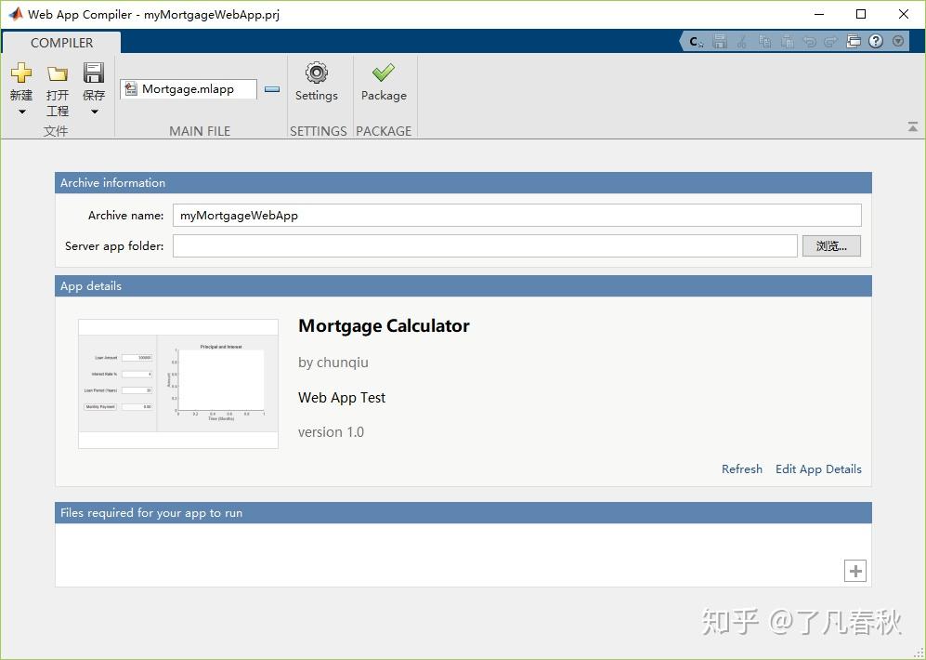Remove Mortgage.mlapp using the minus icon
Screen dimensions: 926x660
point(272,89)
